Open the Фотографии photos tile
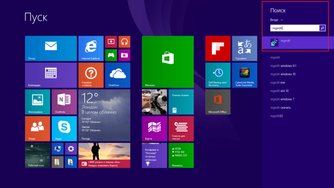The height and width of the screenshot is (188, 334). (37, 102)
